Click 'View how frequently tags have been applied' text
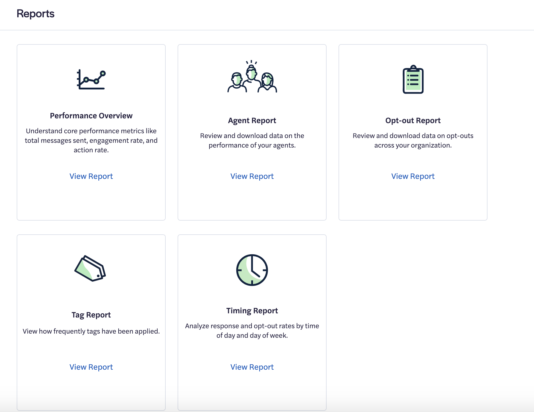534x412 pixels. point(91,331)
